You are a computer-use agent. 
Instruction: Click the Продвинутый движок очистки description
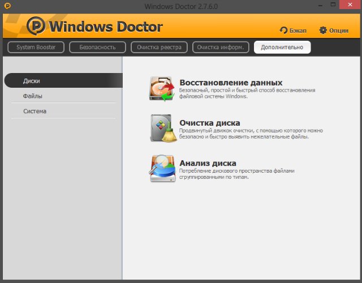pyautogui.click(x=251, y=134)
